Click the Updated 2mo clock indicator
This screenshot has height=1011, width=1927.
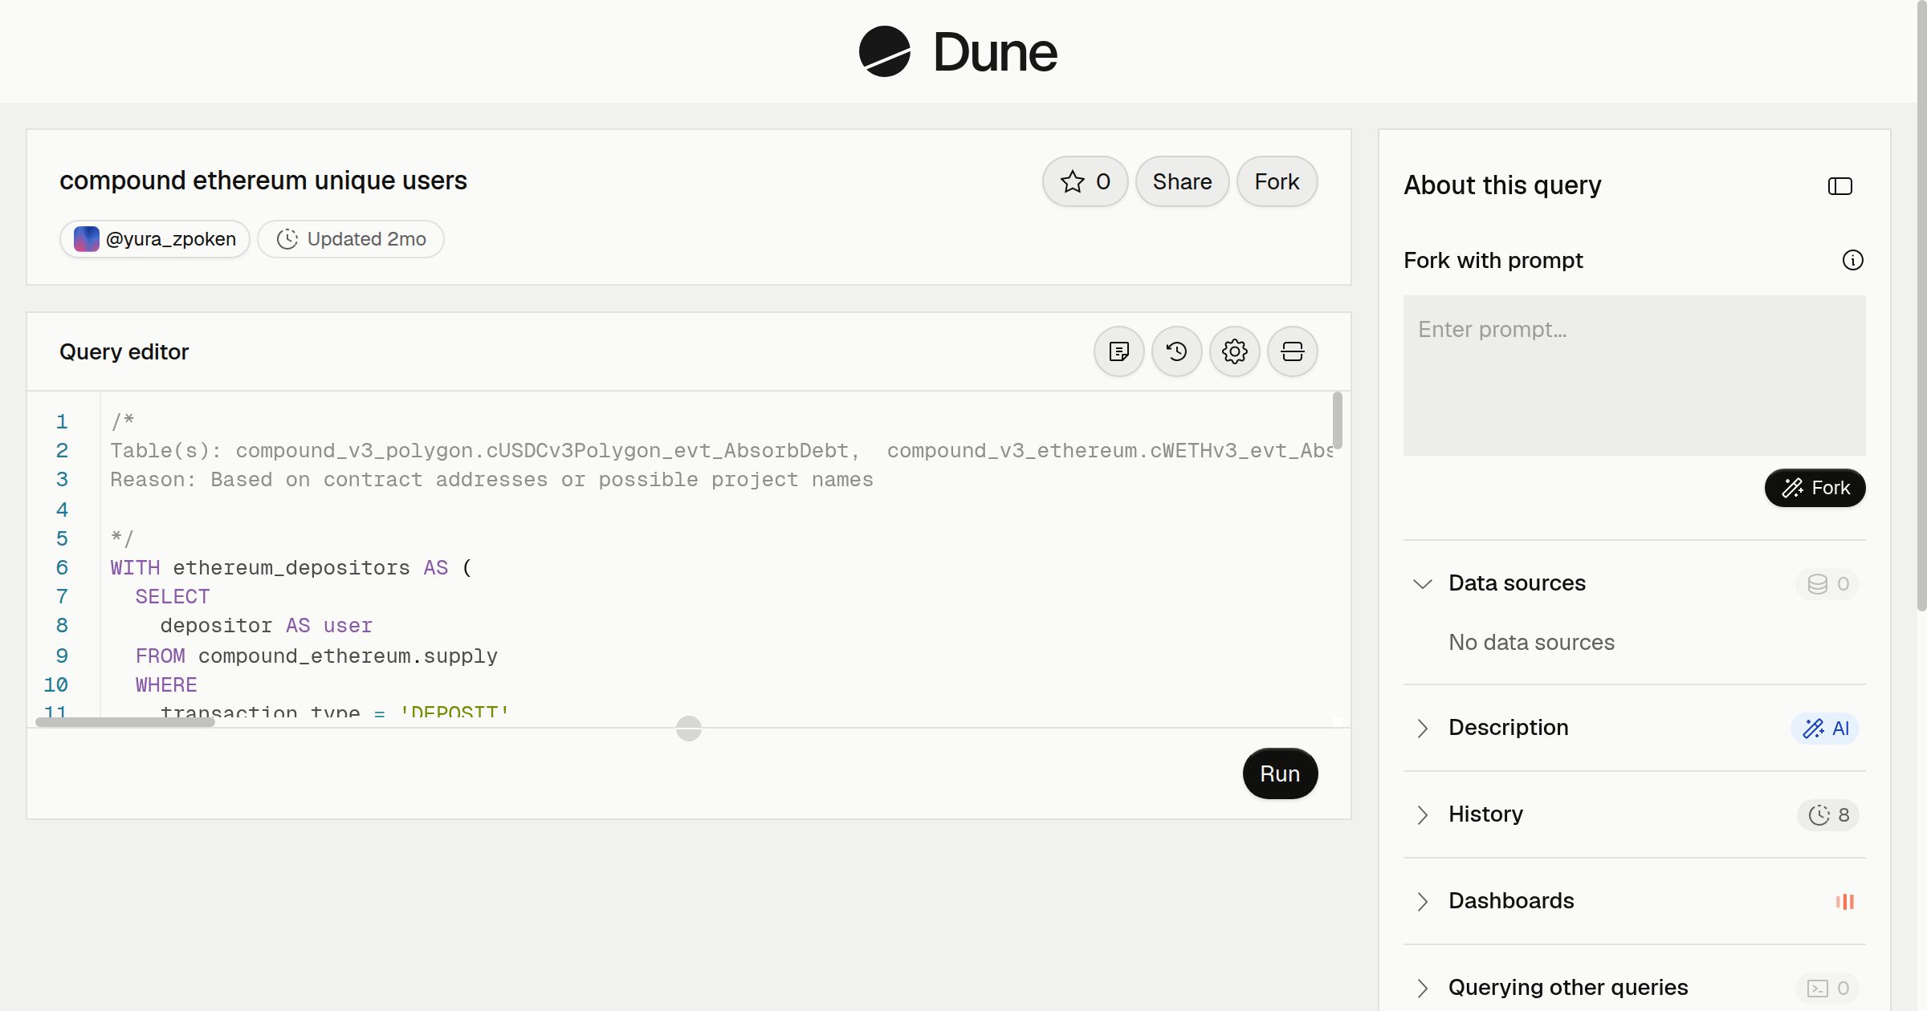[x=351, y=239]
